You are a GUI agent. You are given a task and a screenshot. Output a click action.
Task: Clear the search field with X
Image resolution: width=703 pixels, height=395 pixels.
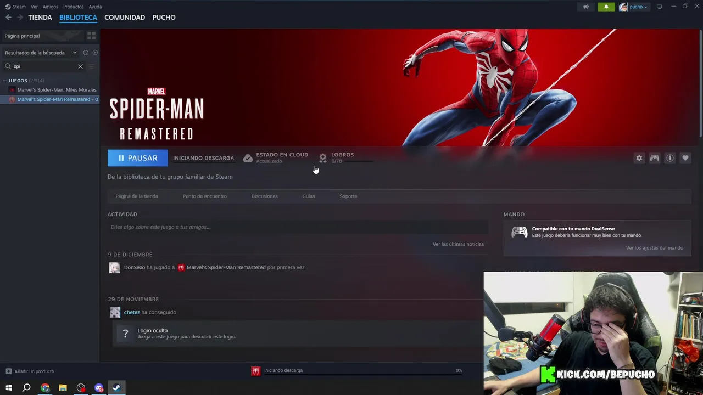coord(80,66)
